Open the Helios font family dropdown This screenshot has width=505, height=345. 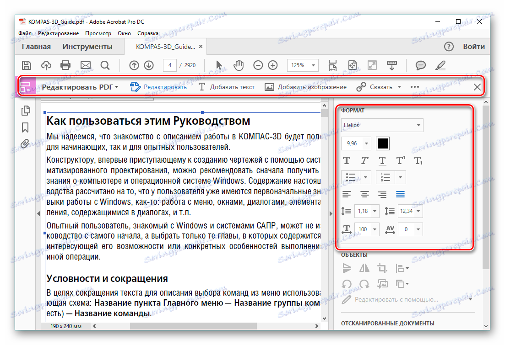[x=382, y=125]
